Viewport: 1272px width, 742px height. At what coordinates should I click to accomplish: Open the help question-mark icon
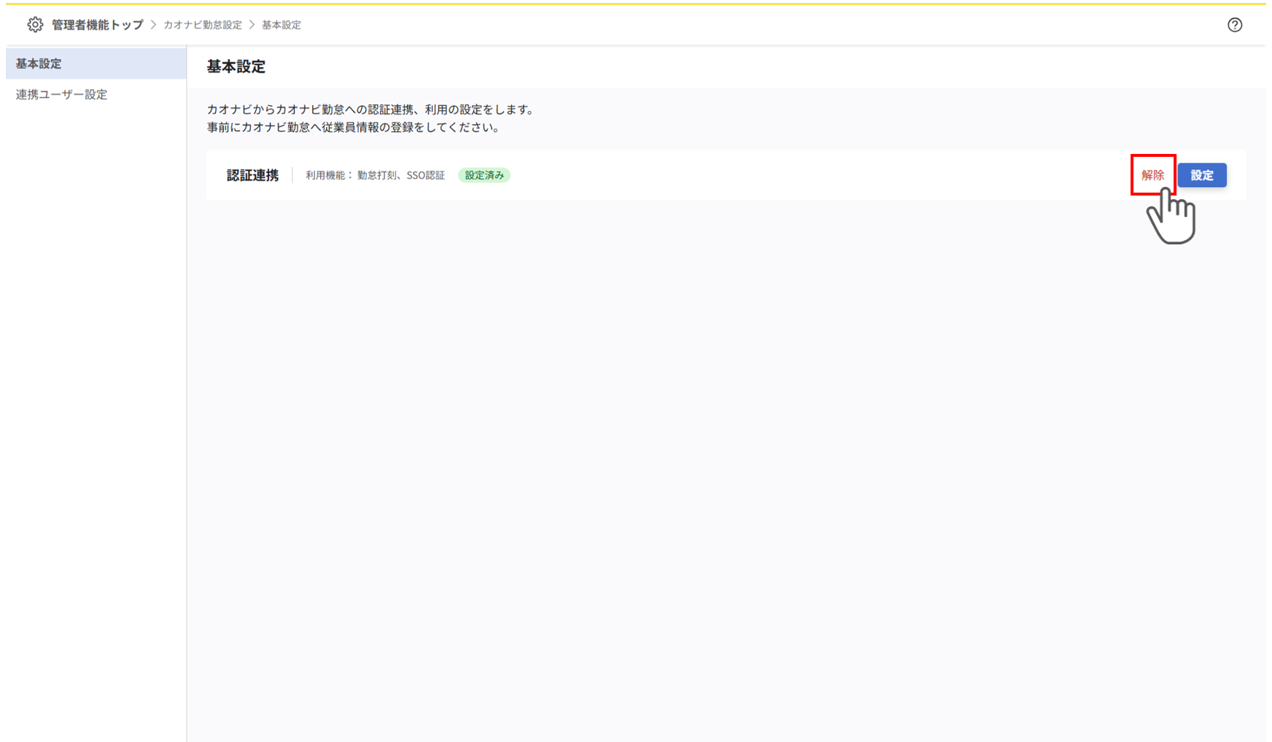[x=1235, y=24]
